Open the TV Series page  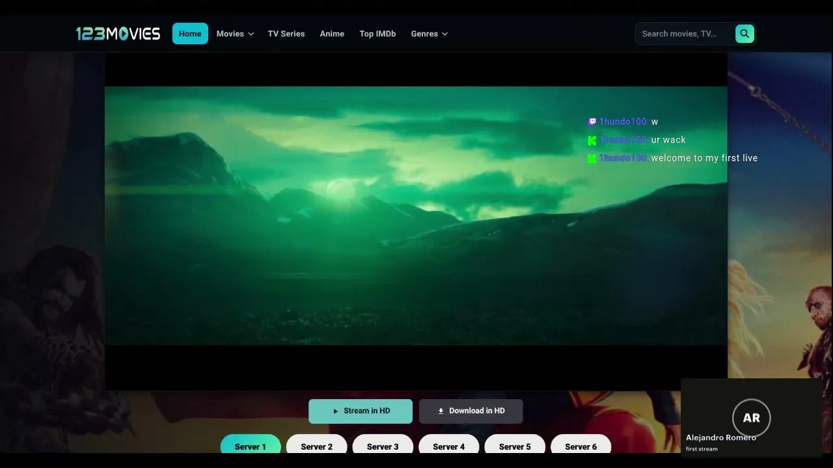click(x=286, y=34)
